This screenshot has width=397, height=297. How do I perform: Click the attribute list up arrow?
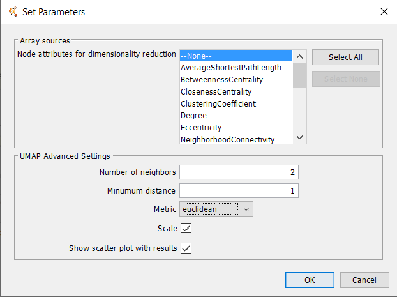click(299, 57)
